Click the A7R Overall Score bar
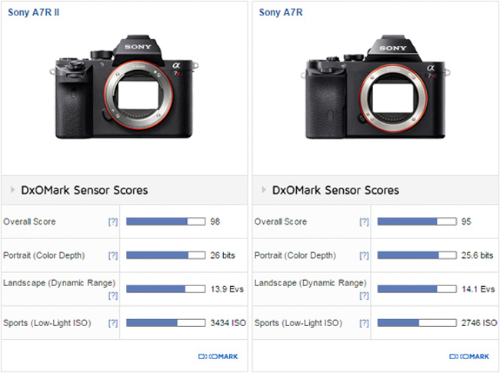The image size is (500, 373). point(417,221)
